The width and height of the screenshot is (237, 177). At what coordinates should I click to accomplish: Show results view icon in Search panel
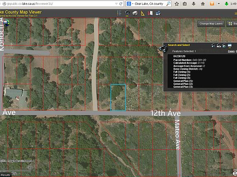pyautogui.click(x=230, y=45)
